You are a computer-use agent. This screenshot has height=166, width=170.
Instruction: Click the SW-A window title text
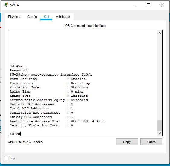pos(14,5)
